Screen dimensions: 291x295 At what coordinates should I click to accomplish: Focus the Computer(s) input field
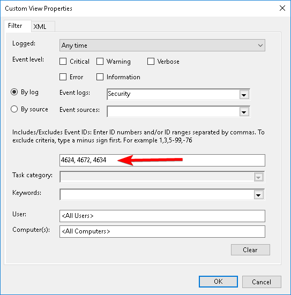(x=162, y=231)
